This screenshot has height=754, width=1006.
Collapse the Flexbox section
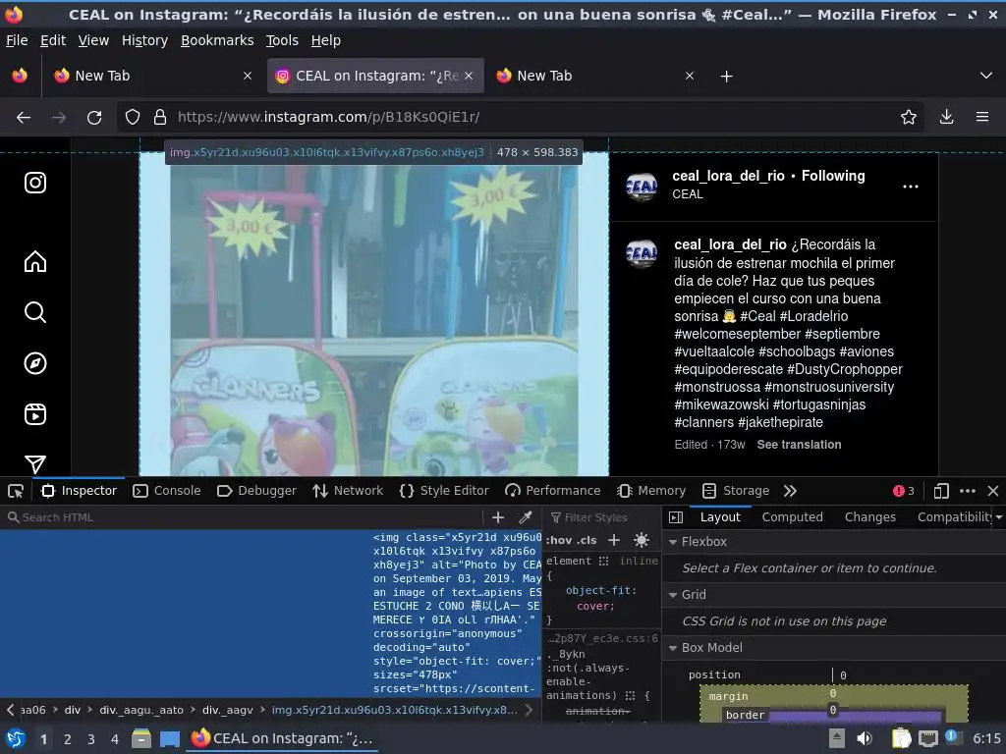[x=673, y=542]
